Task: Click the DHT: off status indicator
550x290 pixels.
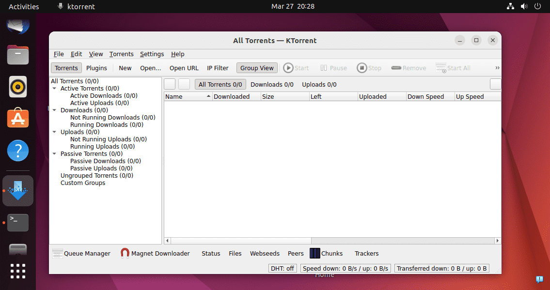Action: tap(283, 268)
